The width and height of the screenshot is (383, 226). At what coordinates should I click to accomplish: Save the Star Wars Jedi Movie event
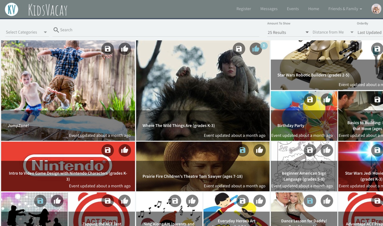click(x=377, y=150)
